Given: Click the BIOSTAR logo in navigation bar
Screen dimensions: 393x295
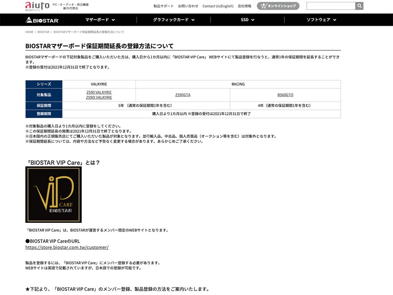Looking at the screenshot, I should pos(42,20).
